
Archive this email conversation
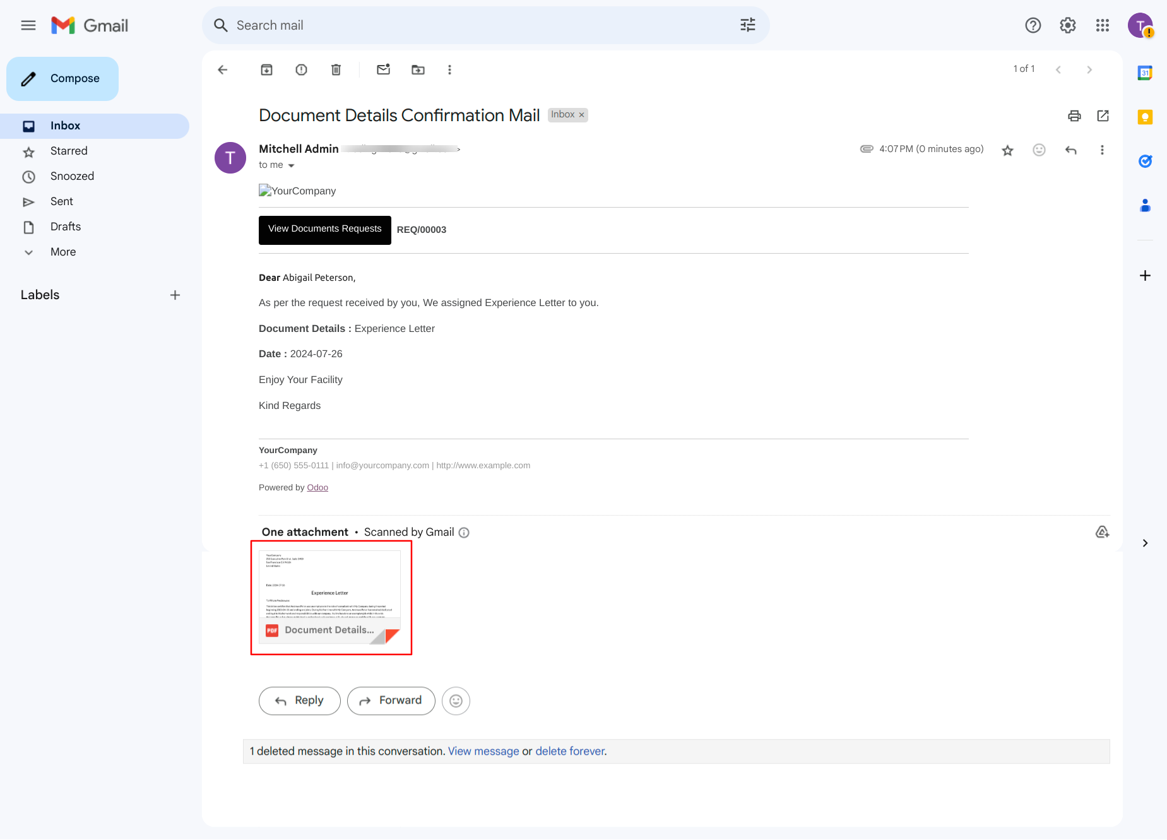tap(267, 69)
